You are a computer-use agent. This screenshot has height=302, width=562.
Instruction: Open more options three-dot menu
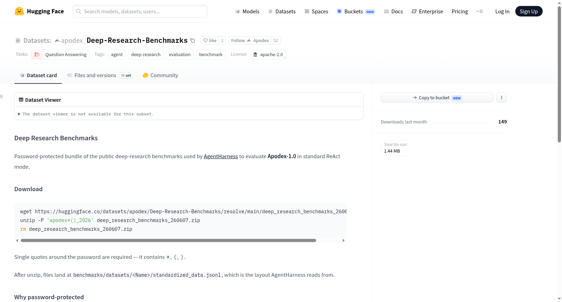(x=502, y=98)
